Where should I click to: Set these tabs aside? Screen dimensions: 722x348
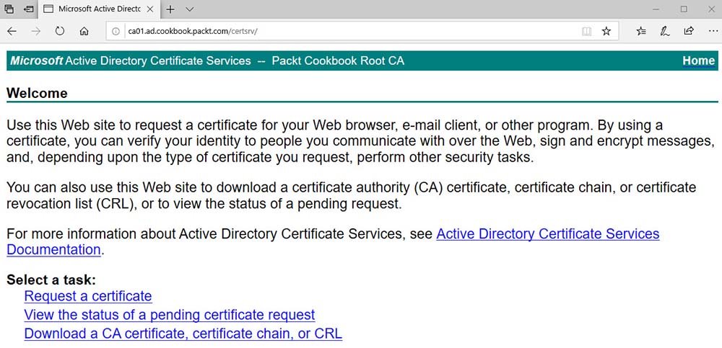(x=28, y=9)
